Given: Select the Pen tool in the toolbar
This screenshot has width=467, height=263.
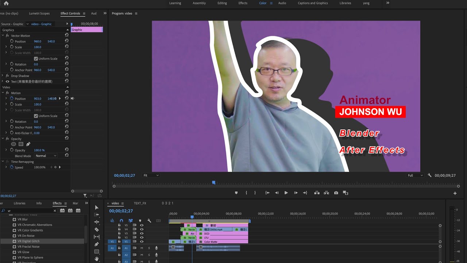Looking at the screenshot, I should point(97,244).
